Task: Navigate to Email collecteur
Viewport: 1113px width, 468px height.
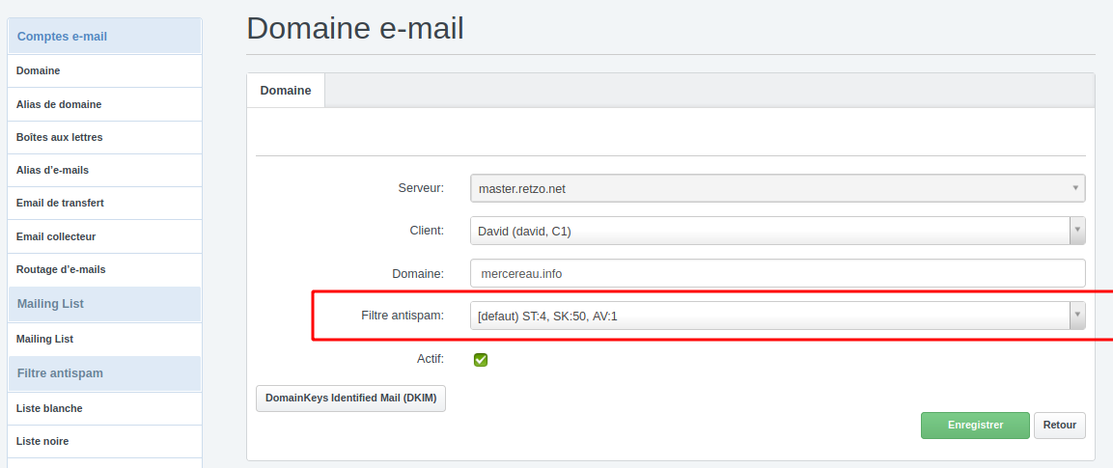Action: tap(56, 236)
